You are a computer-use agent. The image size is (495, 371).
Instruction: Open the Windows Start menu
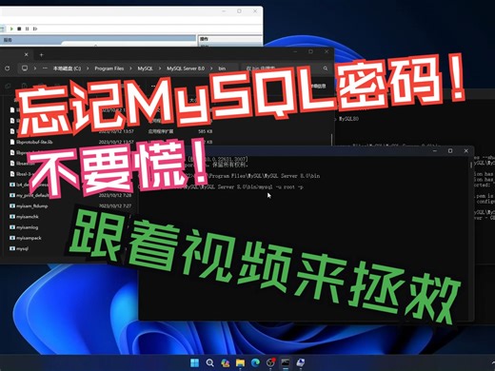194,362
